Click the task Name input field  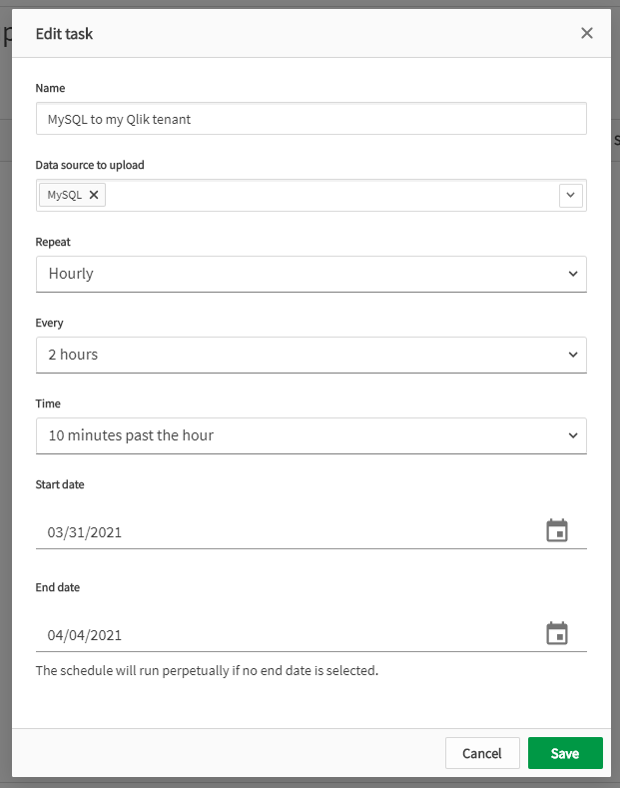point(310,119)
